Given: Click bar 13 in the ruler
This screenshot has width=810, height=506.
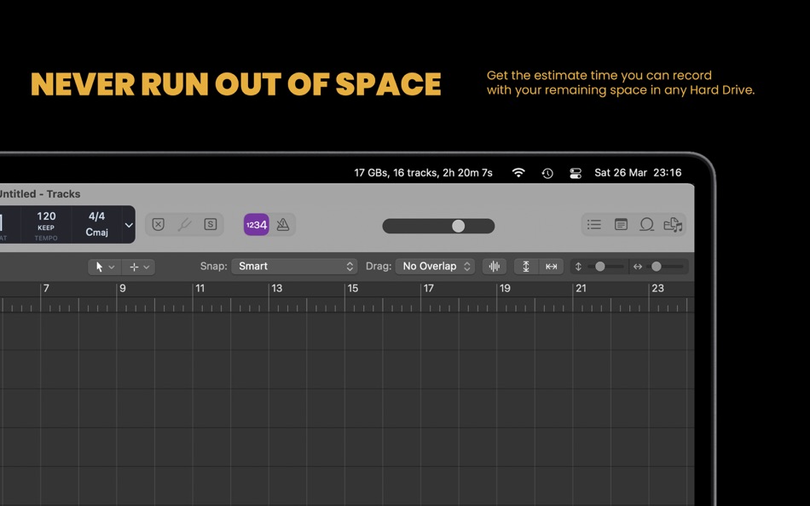Looking at the screenshot, I should click(277, 288).
